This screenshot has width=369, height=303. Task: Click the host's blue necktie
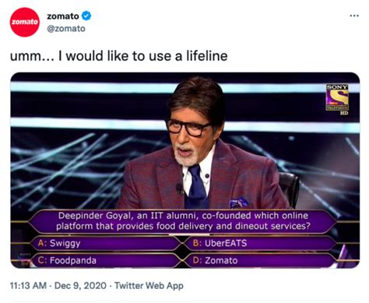click(x=196, y=185)
